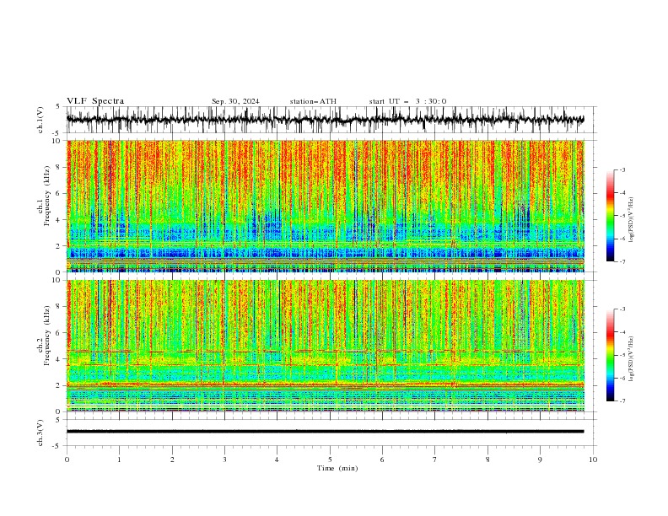This screenshot has height=516, width=668.
Task: Click the ch.2 spectrogram color scale bar
Action: coord(610,355)
